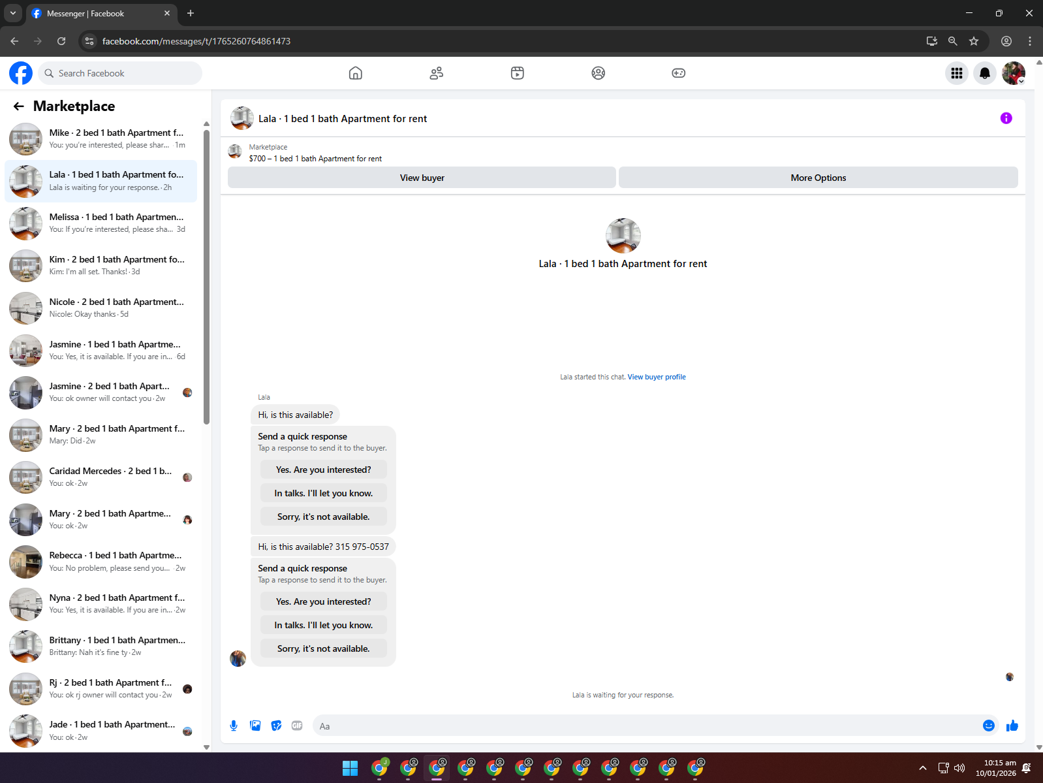
Task: Choose a GIF icon
Action: click(297, 726)
